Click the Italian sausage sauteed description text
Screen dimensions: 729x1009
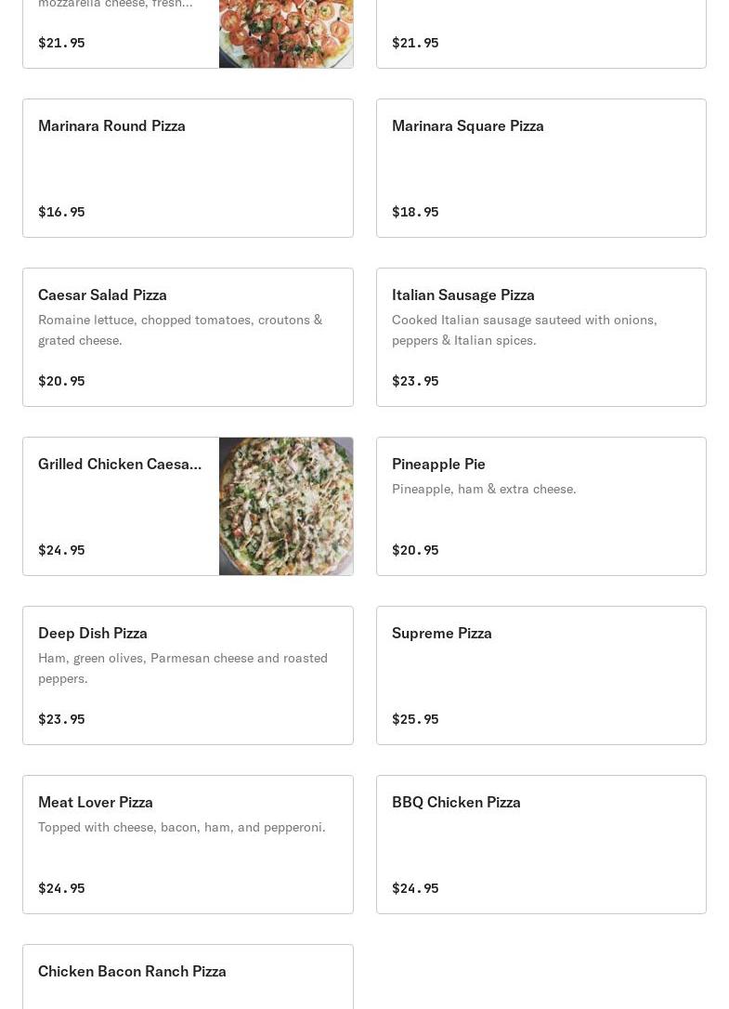click(524, 330)
